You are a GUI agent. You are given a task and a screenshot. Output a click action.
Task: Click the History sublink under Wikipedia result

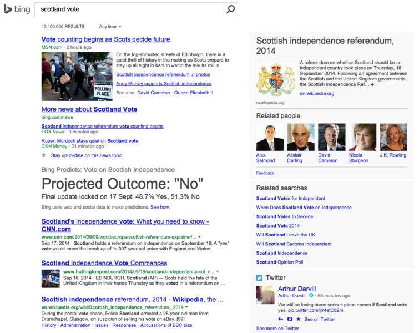[x=49, y=325]
